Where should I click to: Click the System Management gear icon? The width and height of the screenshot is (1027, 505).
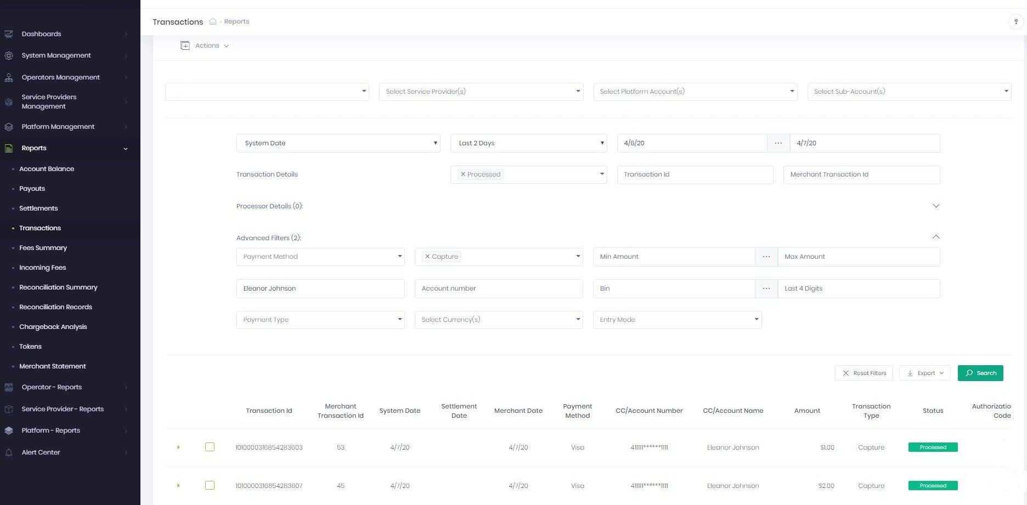coord(9,55)
